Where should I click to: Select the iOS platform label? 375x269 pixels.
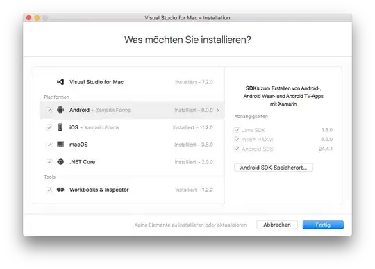pyautogui.click(x=74, y=127)
